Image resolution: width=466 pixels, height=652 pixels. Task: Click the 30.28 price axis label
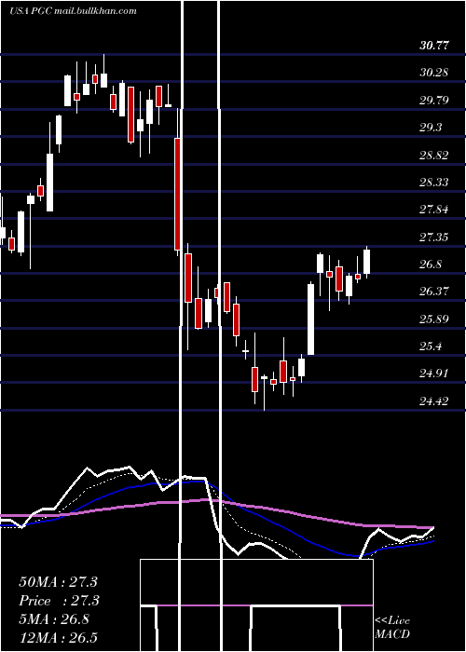click(x=434, y=73)
